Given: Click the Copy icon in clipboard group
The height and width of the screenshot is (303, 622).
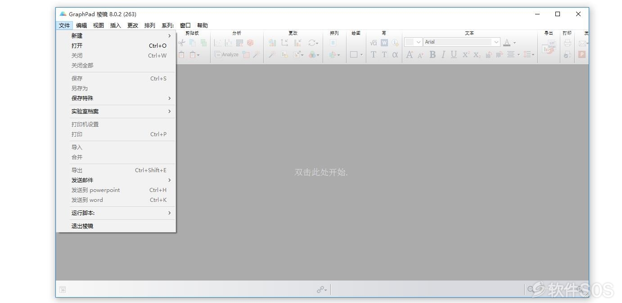Looking at the screenshot, I should coord(193,43).
